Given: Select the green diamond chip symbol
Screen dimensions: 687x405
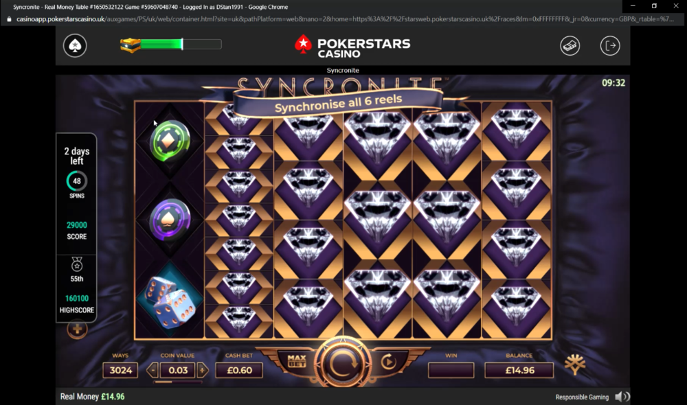Looking at the screenshot, I should tap(170, 141).
